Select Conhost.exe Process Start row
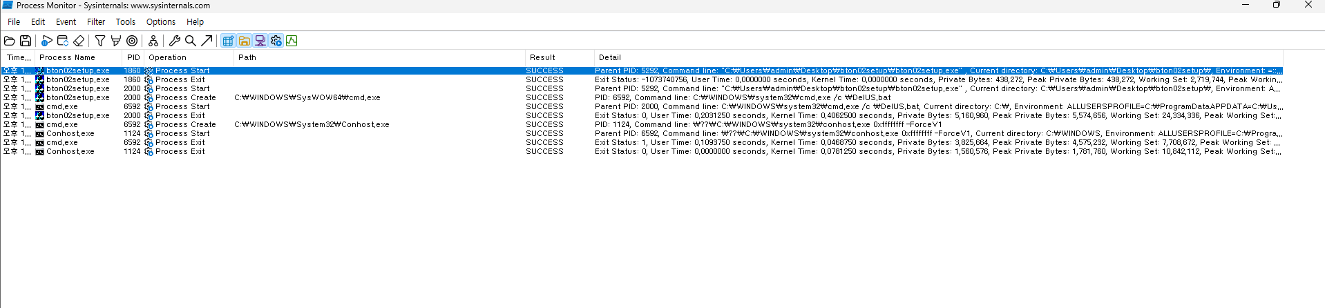 pos(642,133)
